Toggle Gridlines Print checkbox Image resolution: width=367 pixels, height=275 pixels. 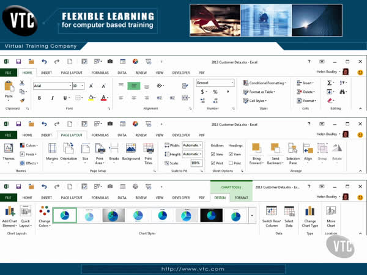tap(213, 163)
